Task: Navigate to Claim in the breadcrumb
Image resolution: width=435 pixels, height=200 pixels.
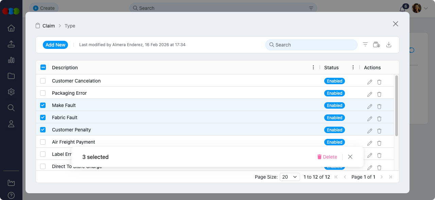Action: coord(49,25)
